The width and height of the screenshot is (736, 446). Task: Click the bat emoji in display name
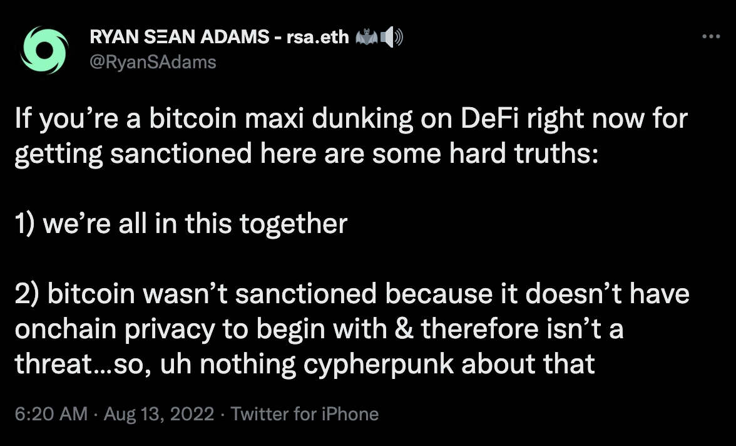pos(367,37)
